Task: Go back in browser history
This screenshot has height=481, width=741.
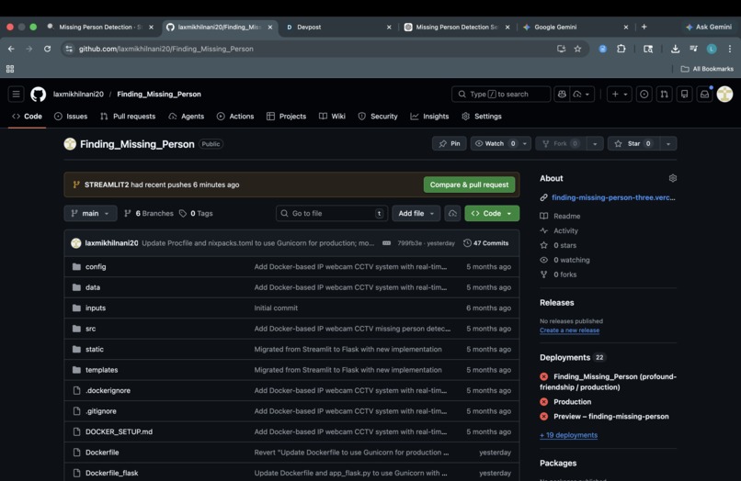Action: point(11,49)
